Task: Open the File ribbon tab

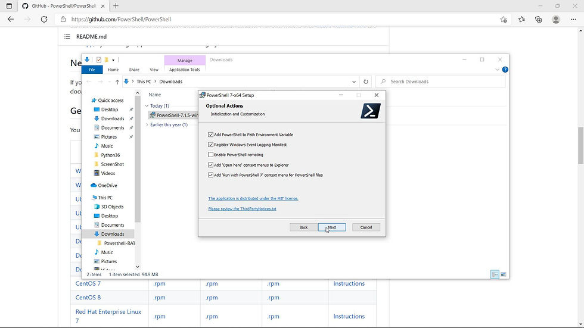Action: pyautogui.click(x=92, y=70)
